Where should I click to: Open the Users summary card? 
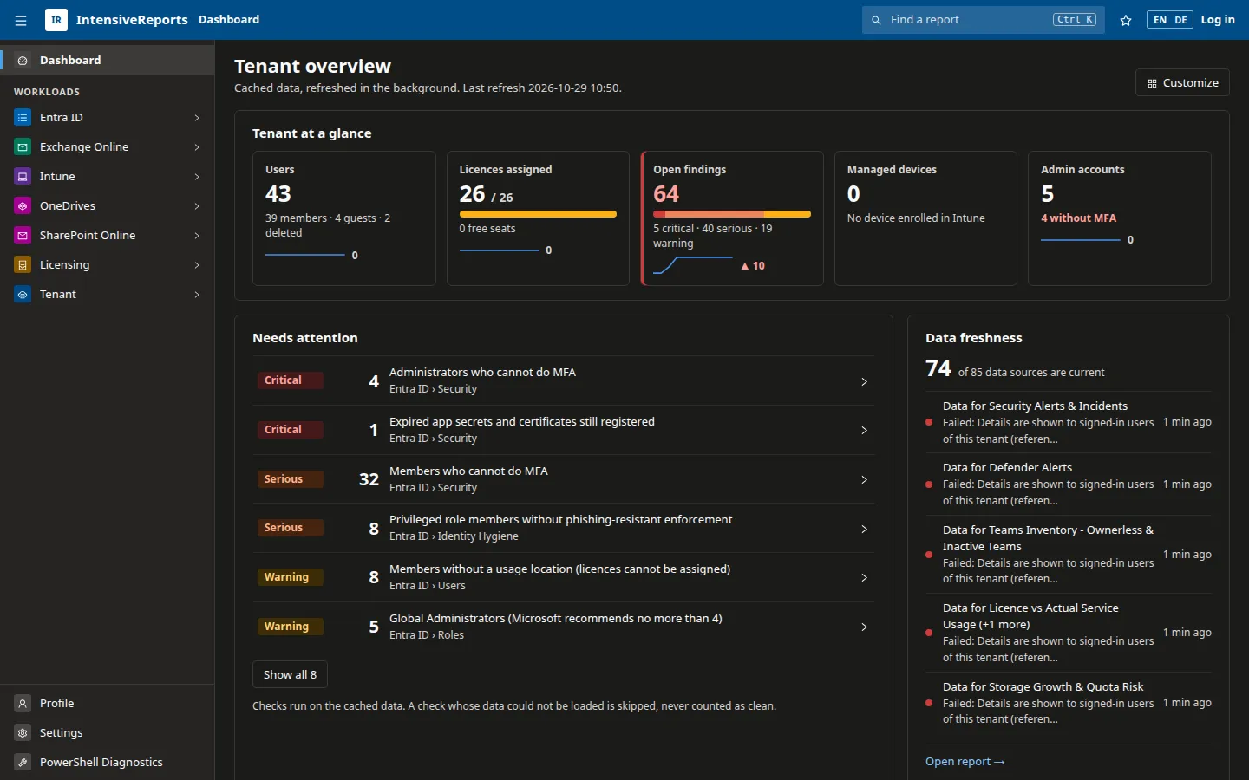coord(344,218)
